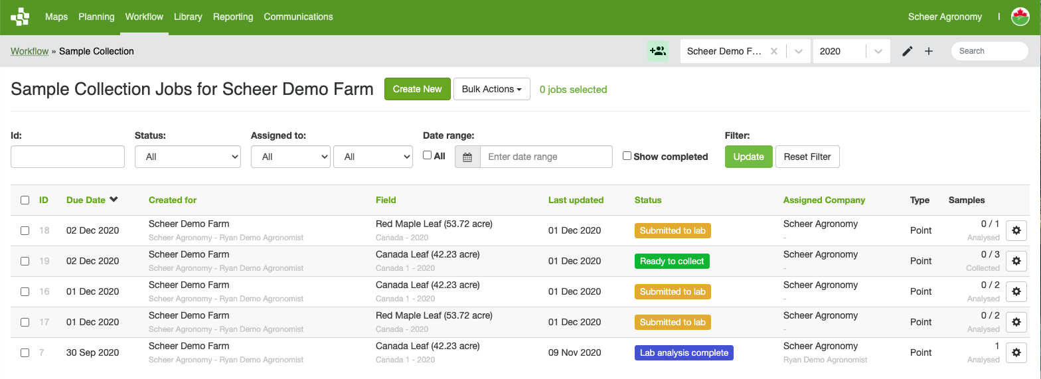The image size is (1041, 379).
Task: Expand the Status filter dropdown
Action: click(x=188, y=157)
